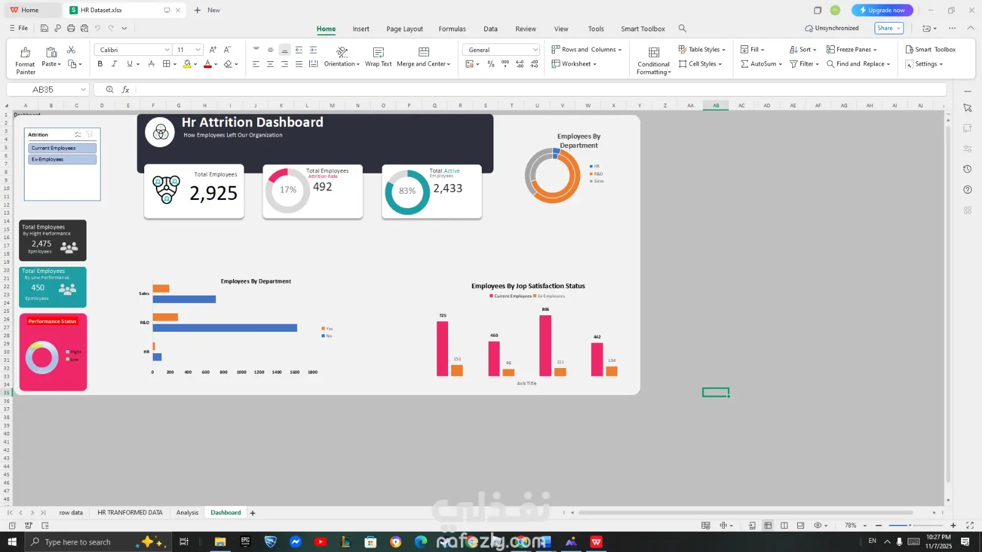Open the Analysis sheet tab
The image size is (982, 552).
click(x=187, y=513)
